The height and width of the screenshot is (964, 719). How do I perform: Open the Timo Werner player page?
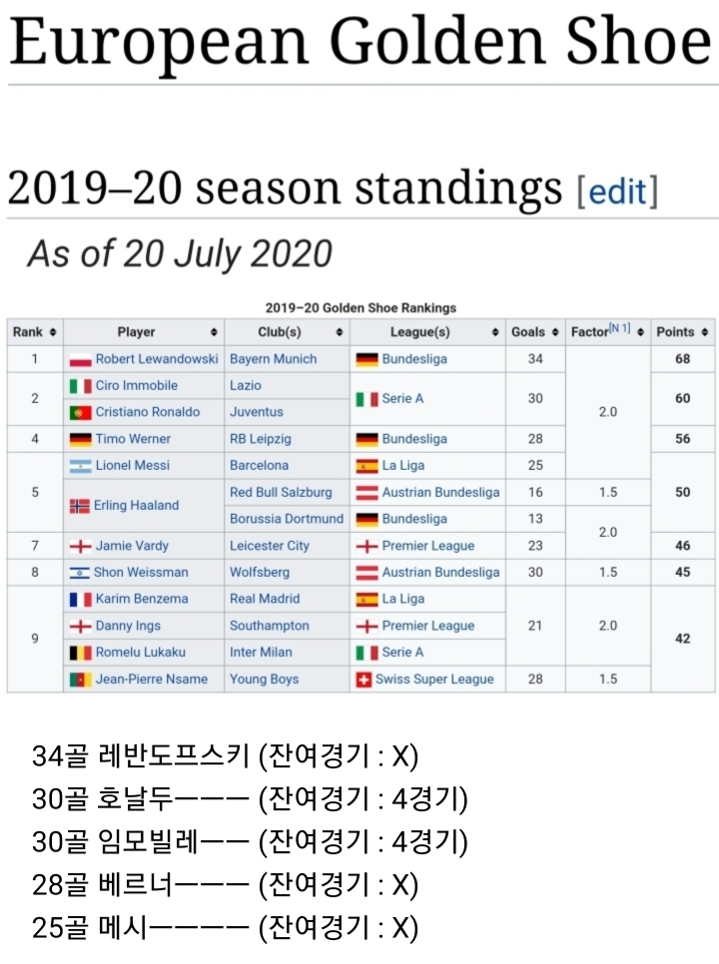click(133, 439)
